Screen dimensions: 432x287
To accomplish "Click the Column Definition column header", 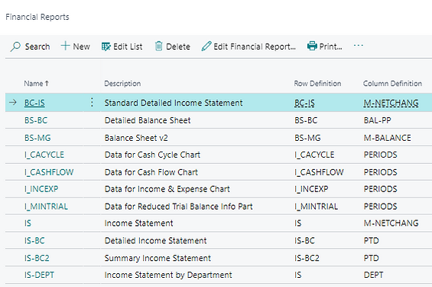I will 392,83.
